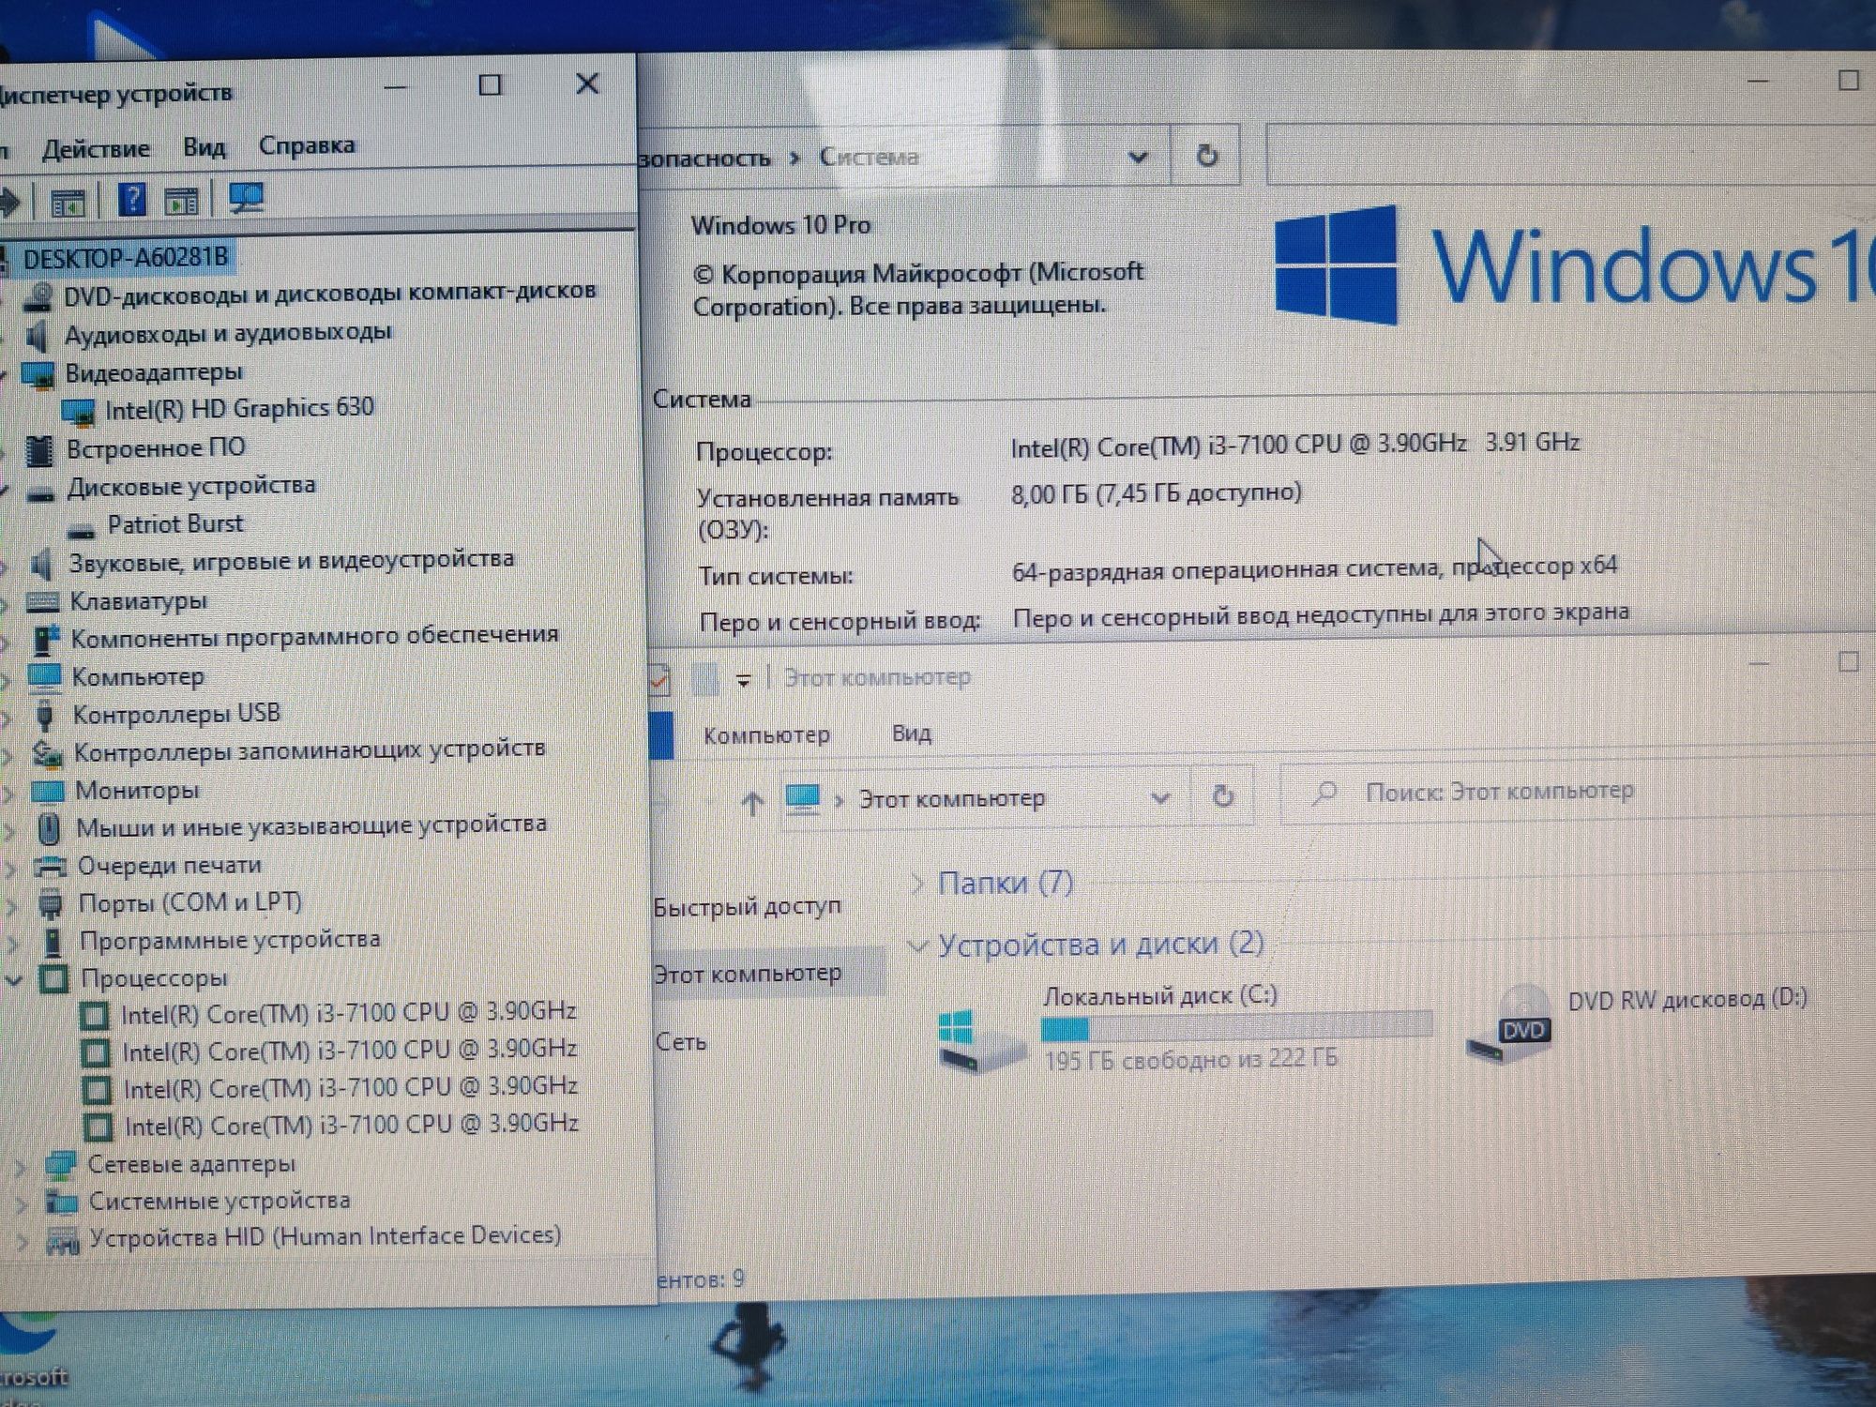Click the Компьютер category monitor icon
Viewport: 1876px width, 1407px height.
44,676
